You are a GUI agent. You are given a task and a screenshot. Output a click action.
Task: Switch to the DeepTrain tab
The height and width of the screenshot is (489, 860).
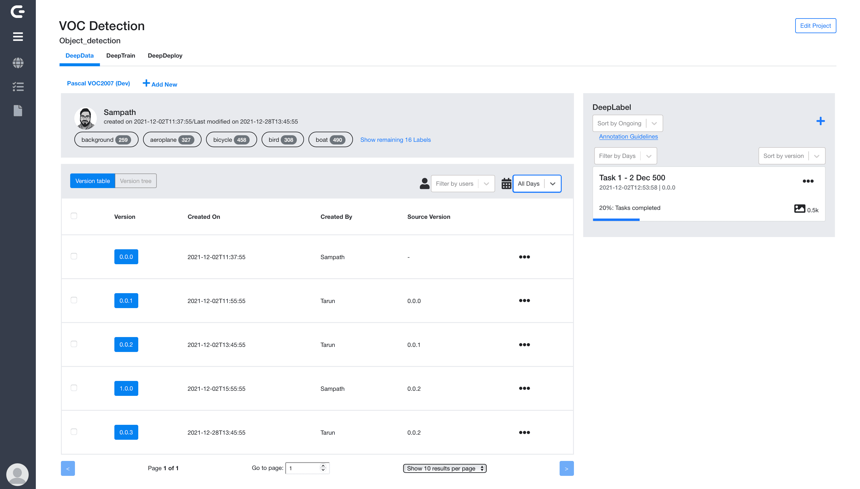(121, 56)
